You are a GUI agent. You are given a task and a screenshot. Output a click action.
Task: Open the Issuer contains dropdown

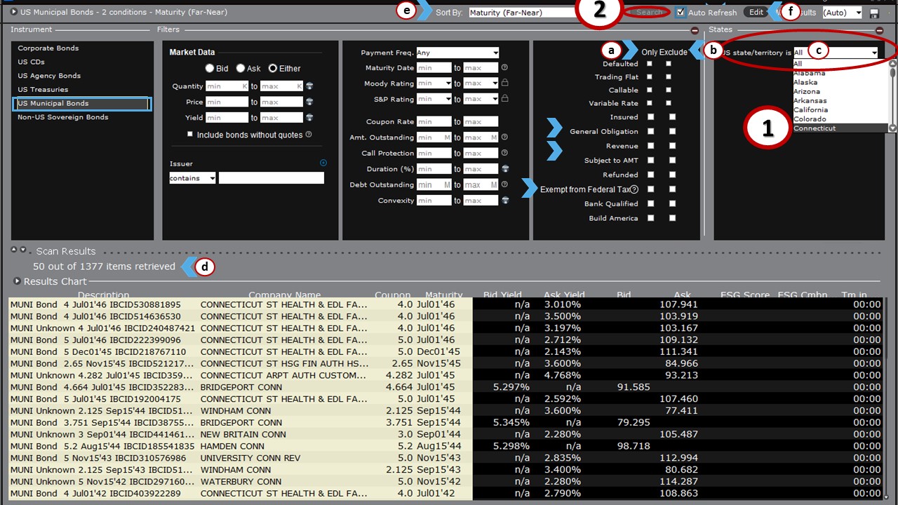(x=192, y=177)
